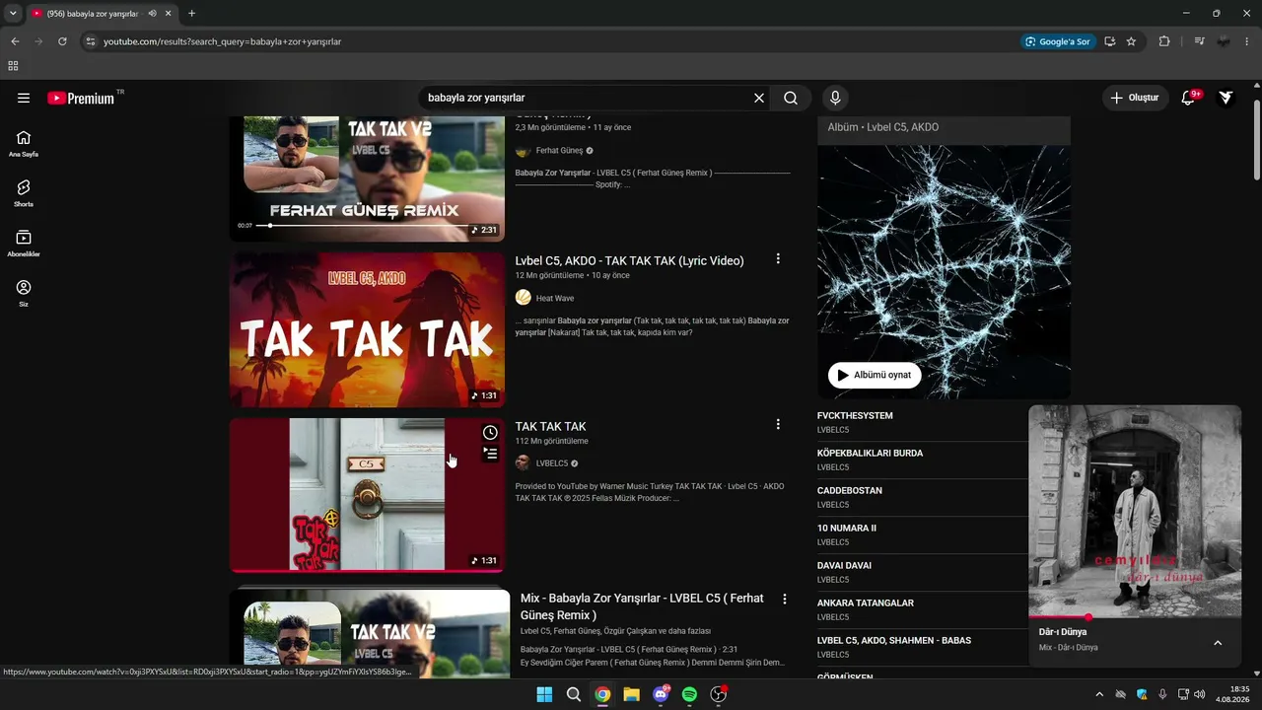
Task: Open Ana Sayfa in the sidebar
Action: pyautogui.click(x=24, y=143)
